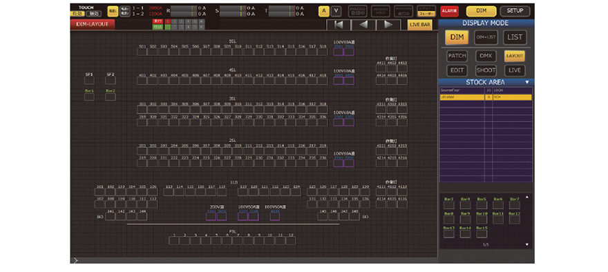This screenshot has width=608, height=272.
Task: Open SETUP from the top bar
Action: tap(515, 11)
